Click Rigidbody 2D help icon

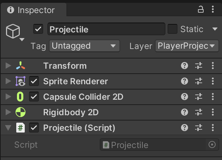184,112
